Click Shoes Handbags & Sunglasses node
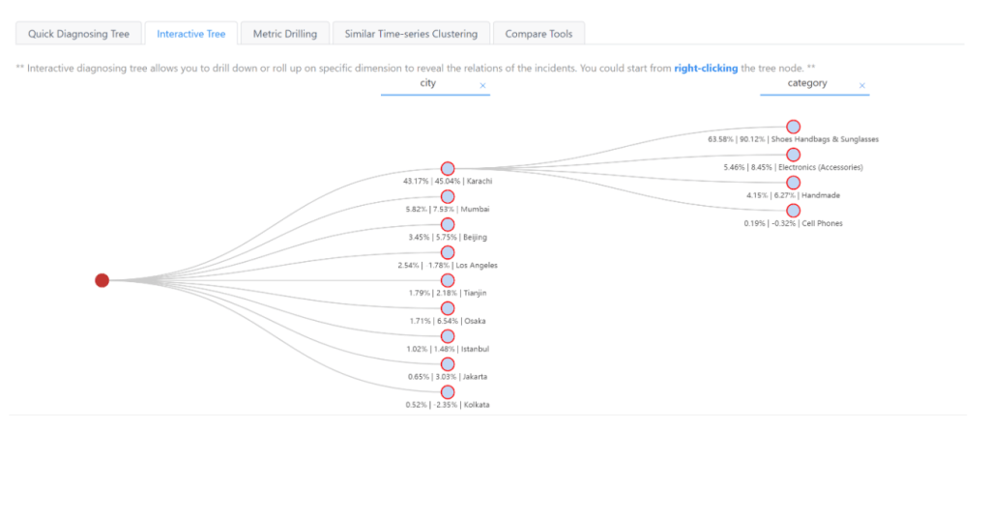989x516 pixels. [793, 127]
